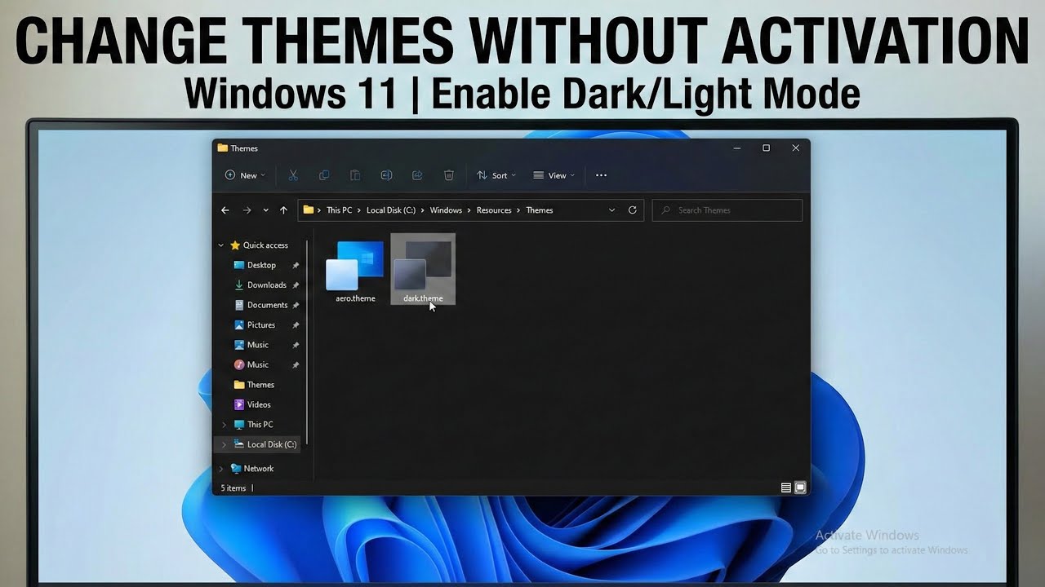
Task: Go up one folder level
Action: pos(283,210)
